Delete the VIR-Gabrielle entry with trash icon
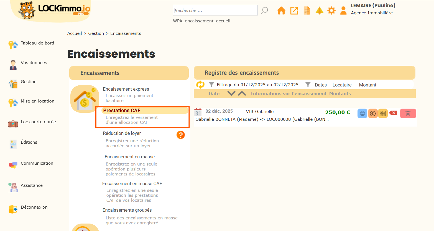This screenshot has width=434, height=231. pyautogui.click(x=408, y=114)
